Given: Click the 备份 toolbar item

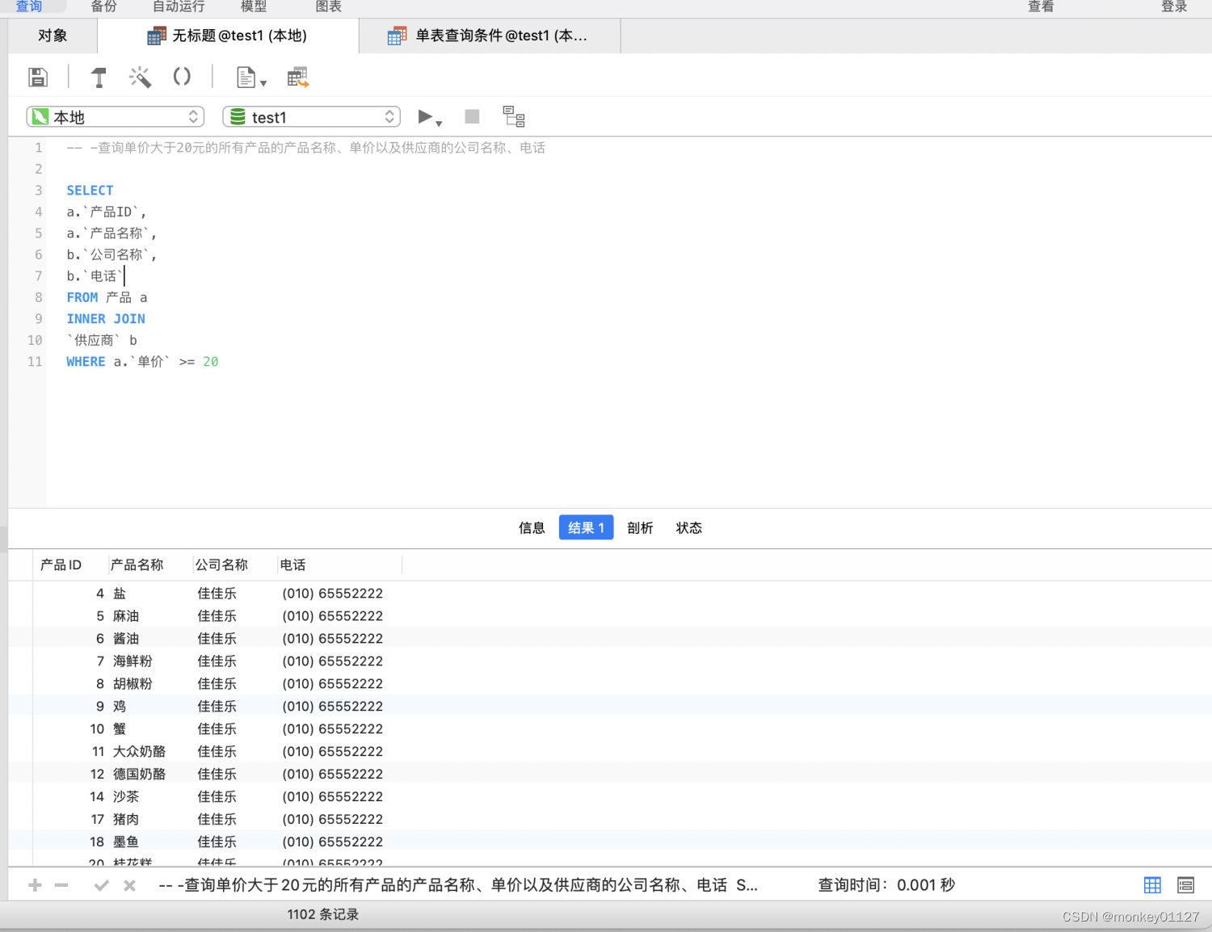Looking at the screenshot, I should coord(103,6).
